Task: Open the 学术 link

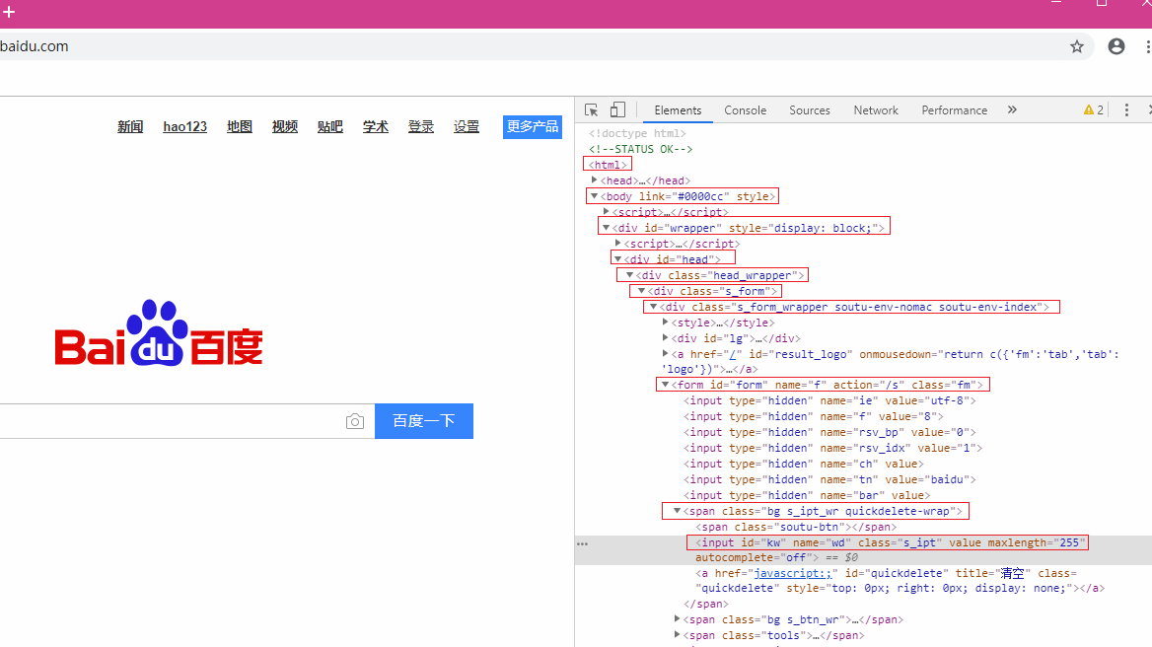Action: (x=376, y=126)
